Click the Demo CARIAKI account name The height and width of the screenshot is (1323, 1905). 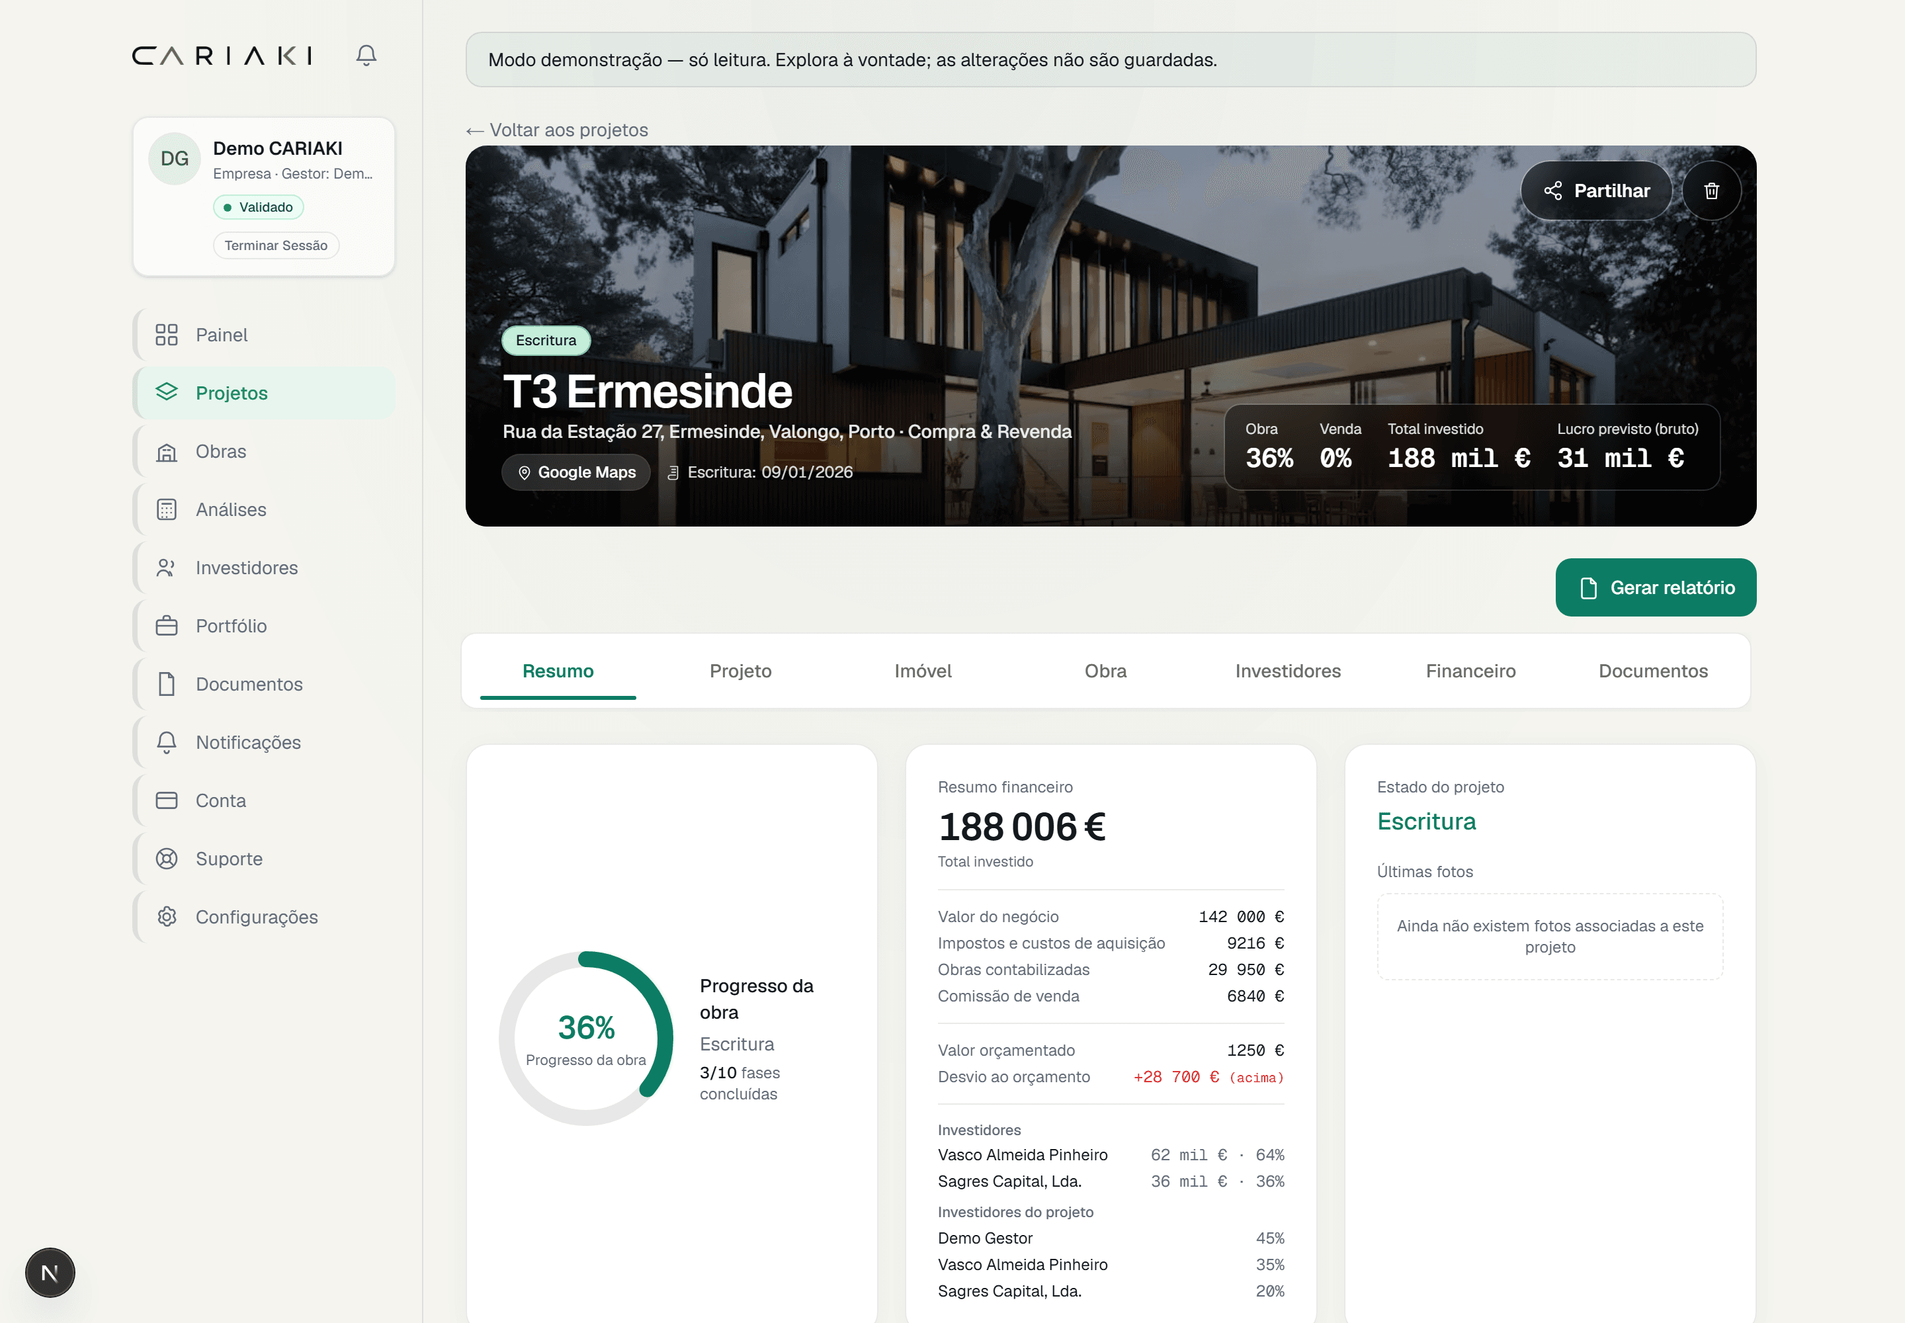278,148
